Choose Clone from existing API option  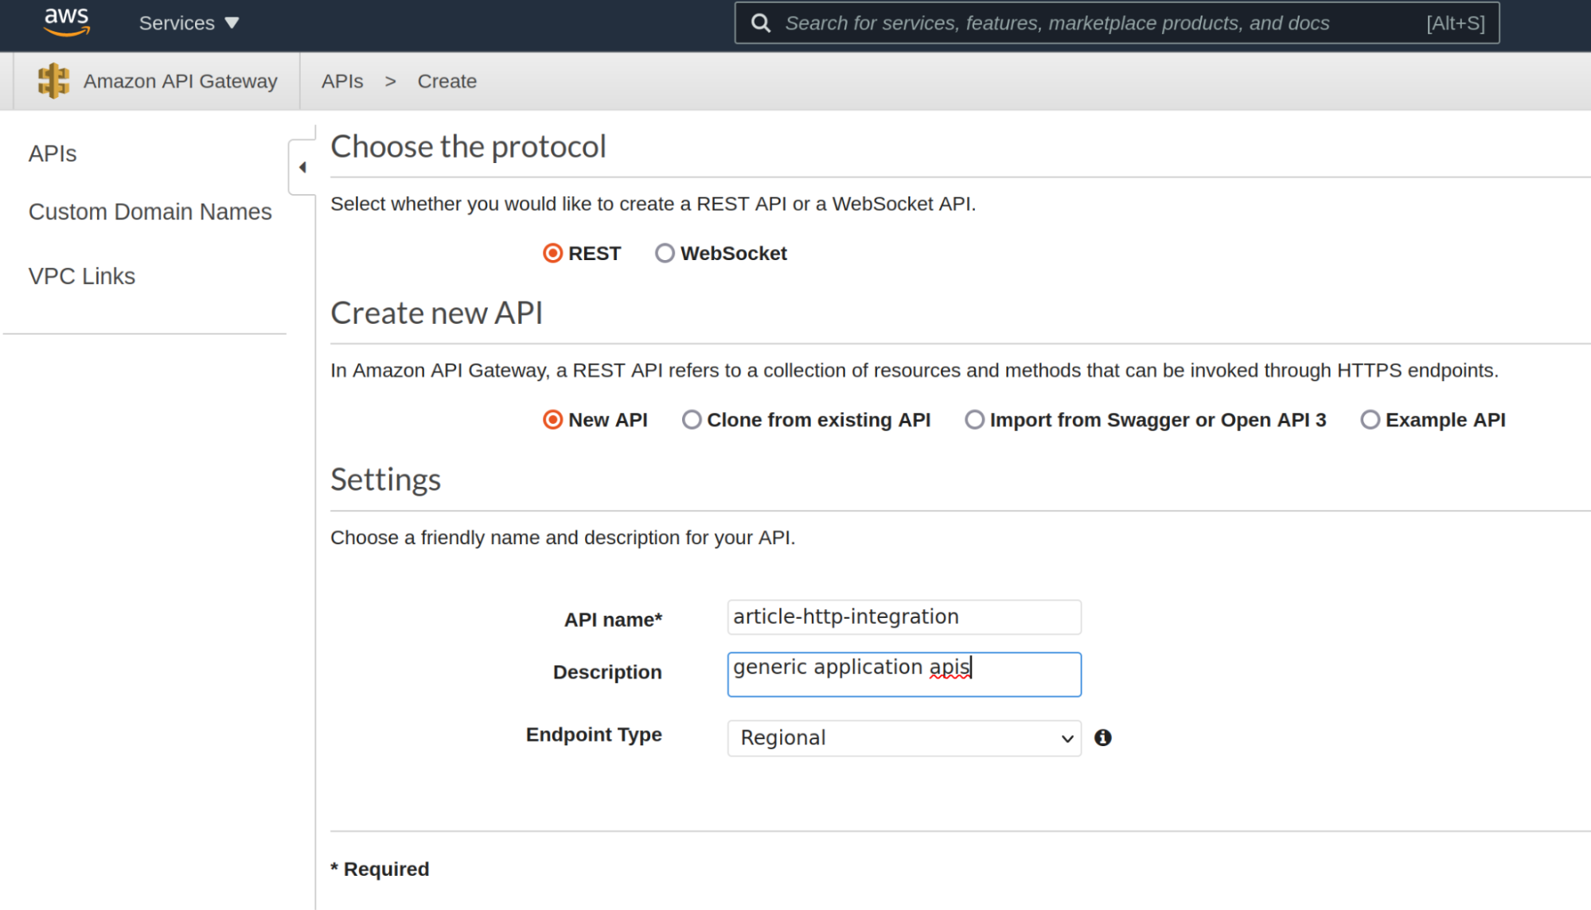click(x=692, y=419)
